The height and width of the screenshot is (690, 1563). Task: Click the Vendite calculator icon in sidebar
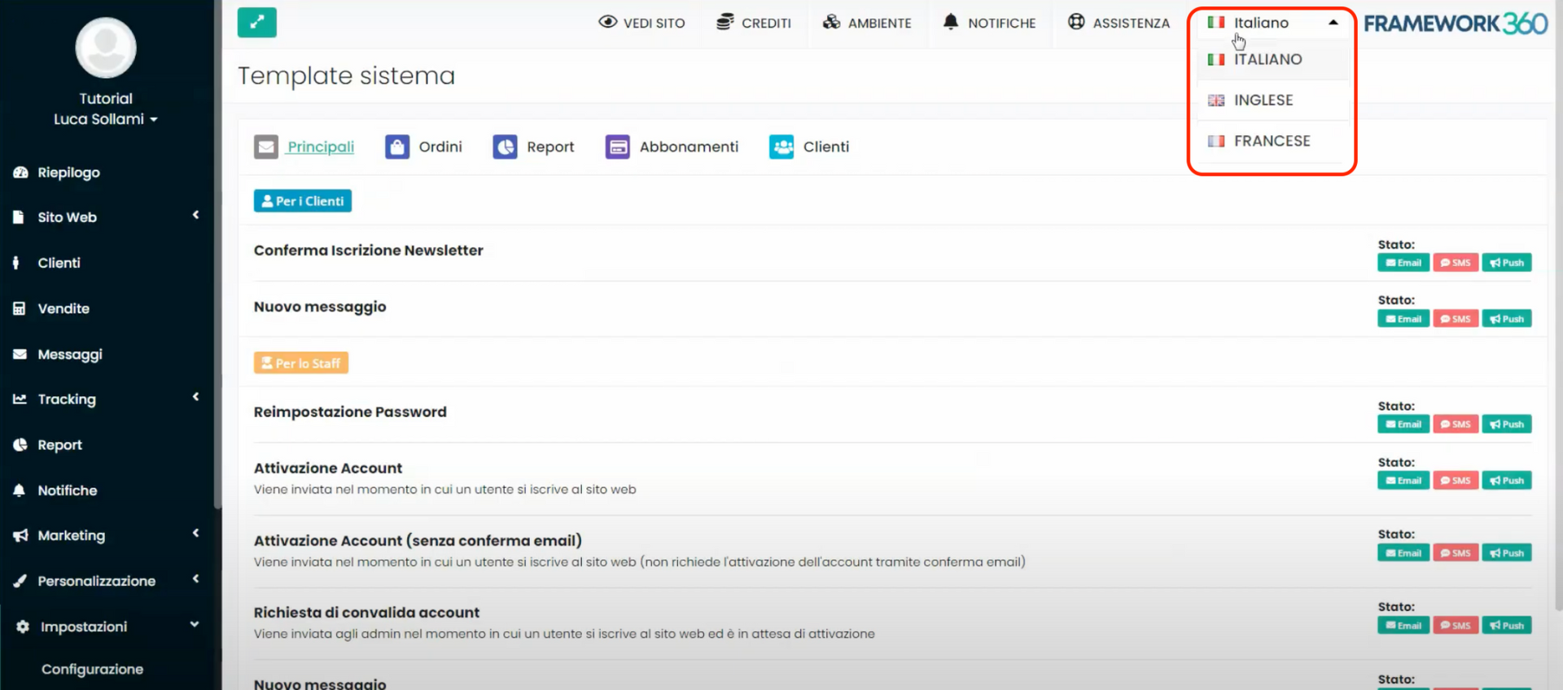(20, 308)
